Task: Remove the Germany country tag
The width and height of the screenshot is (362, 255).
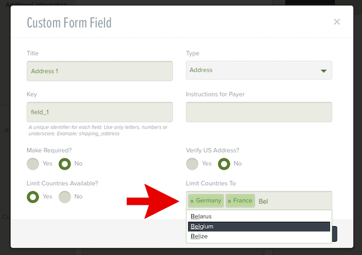Action: (192, 201)
